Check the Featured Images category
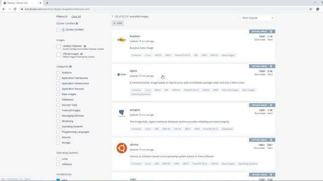This screenshot has width=323, height=181. tap(59, 111)
